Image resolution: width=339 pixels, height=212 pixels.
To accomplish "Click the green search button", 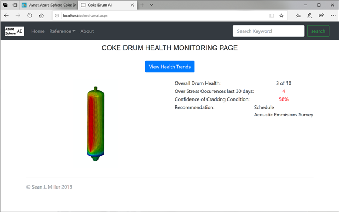I will click(x=318, y=31).
